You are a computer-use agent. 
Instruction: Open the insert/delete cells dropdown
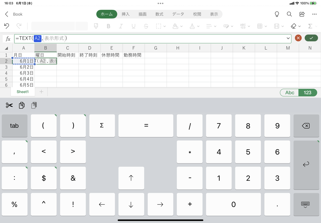(262, 26)
